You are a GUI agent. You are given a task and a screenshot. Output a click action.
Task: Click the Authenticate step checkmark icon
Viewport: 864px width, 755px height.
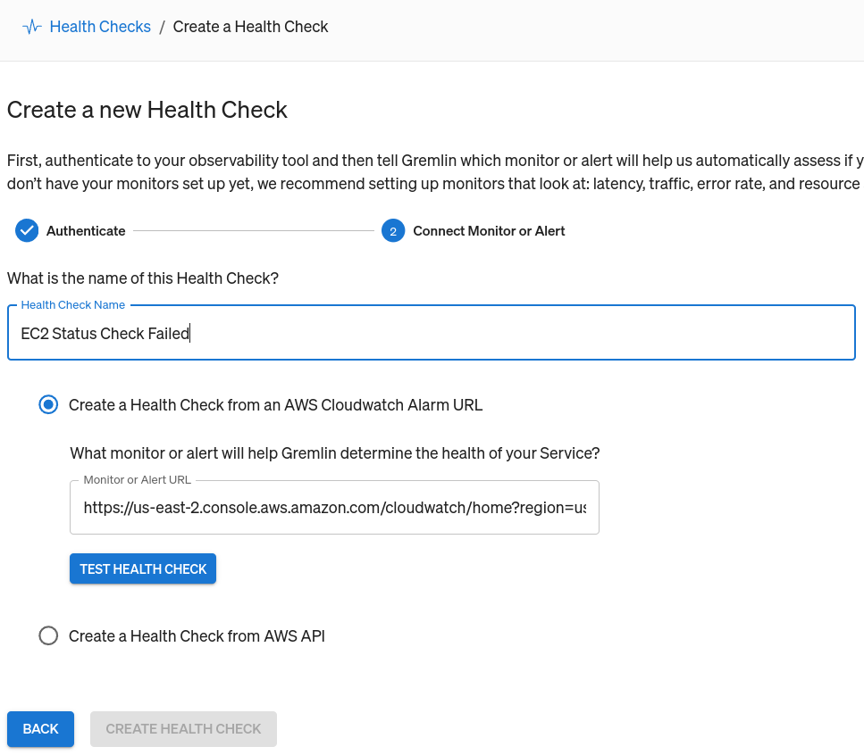(x=27, y=230)
